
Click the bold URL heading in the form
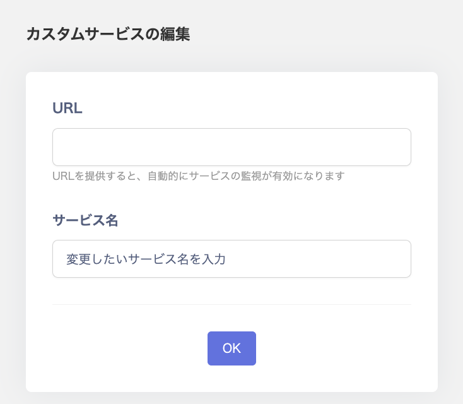coord(67,108)
